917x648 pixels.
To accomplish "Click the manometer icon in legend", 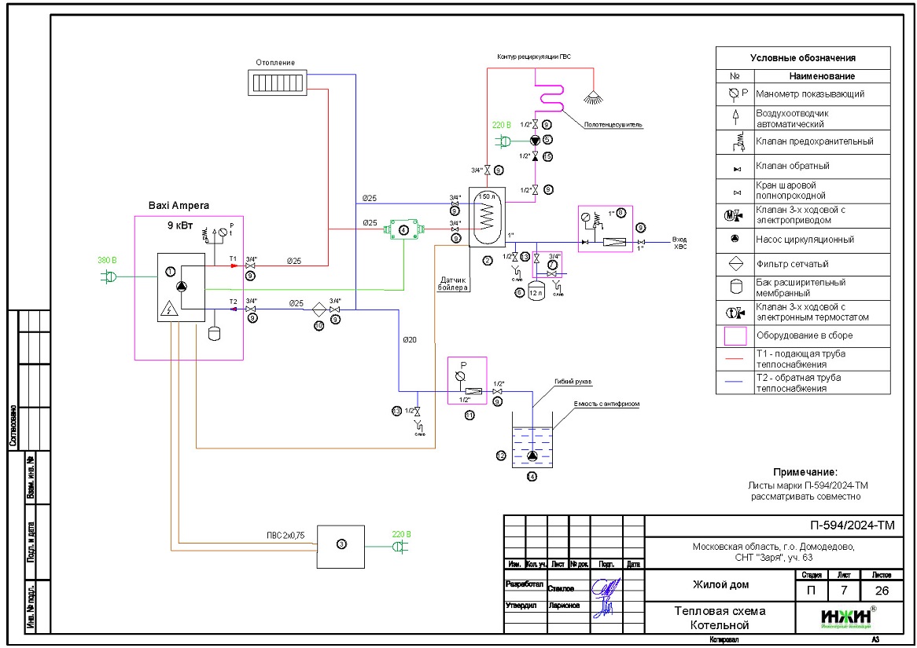I will point(735,93).
